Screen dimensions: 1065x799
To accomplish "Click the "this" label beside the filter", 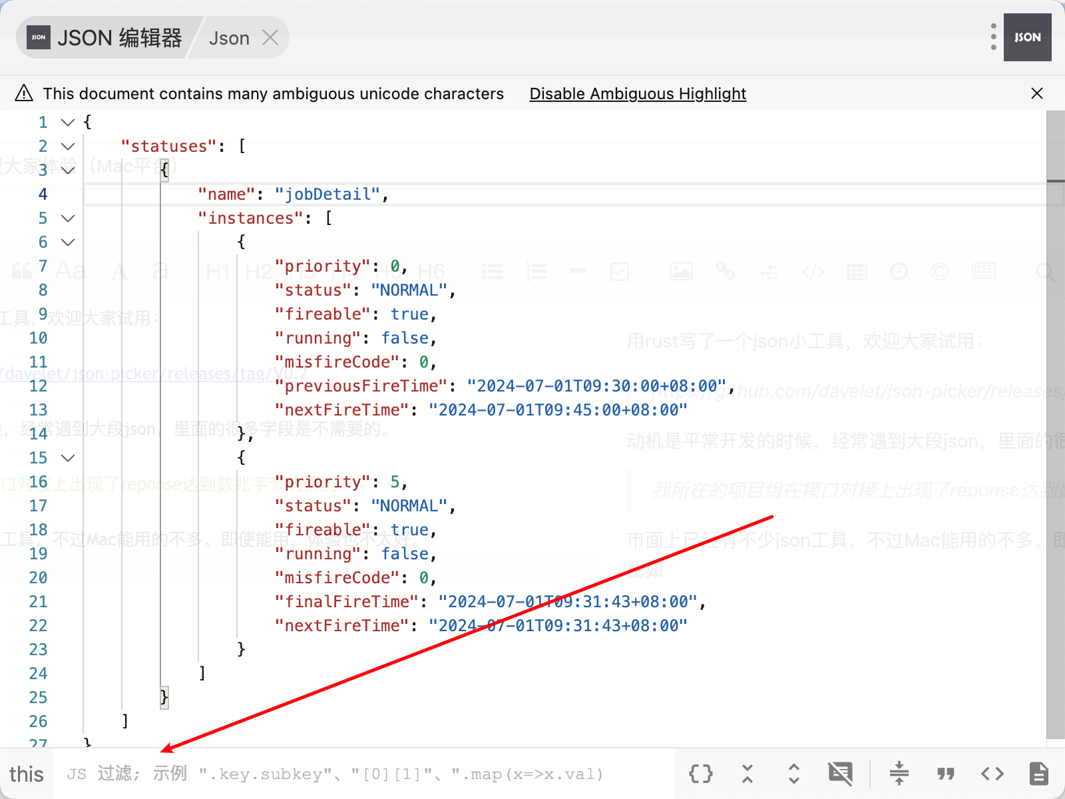I will click(x=27, y=774).
